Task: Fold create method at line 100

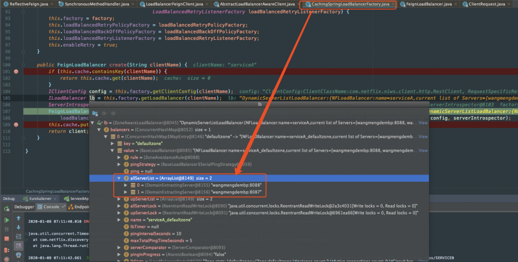Action: pos(23,65)
